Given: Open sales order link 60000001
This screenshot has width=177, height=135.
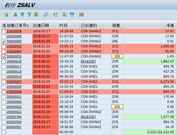Looking at the screenshot, I should (x=14, y=127).
